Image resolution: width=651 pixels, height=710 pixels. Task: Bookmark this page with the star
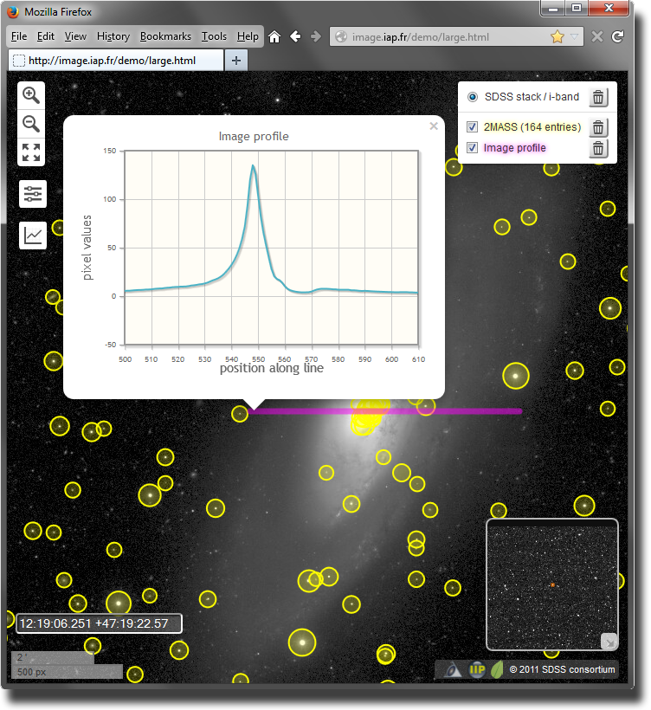pos(558,36)
